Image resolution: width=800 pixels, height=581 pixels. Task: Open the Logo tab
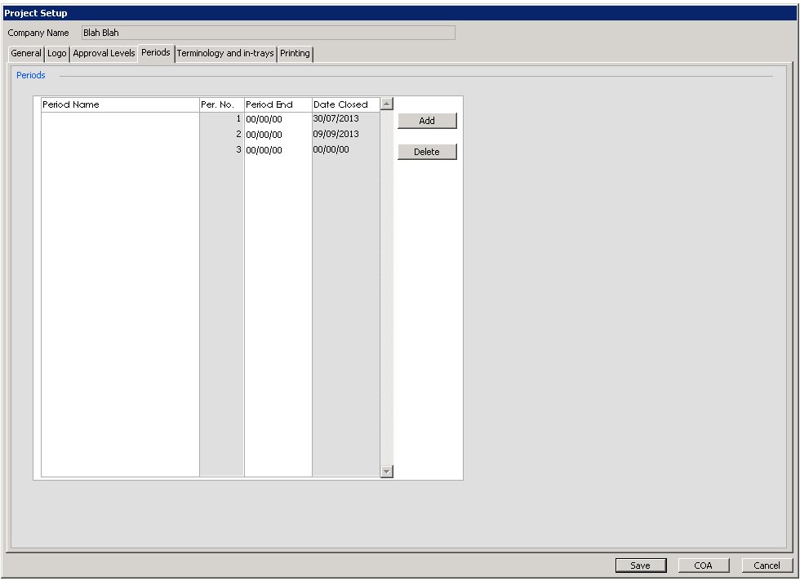(56, 53)
